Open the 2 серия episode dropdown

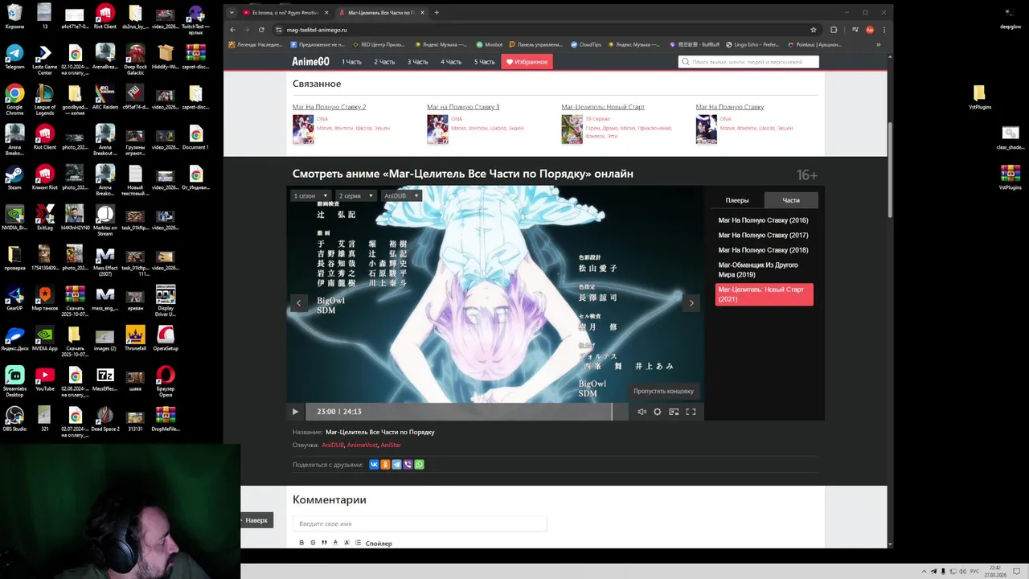tap(355, 195)
